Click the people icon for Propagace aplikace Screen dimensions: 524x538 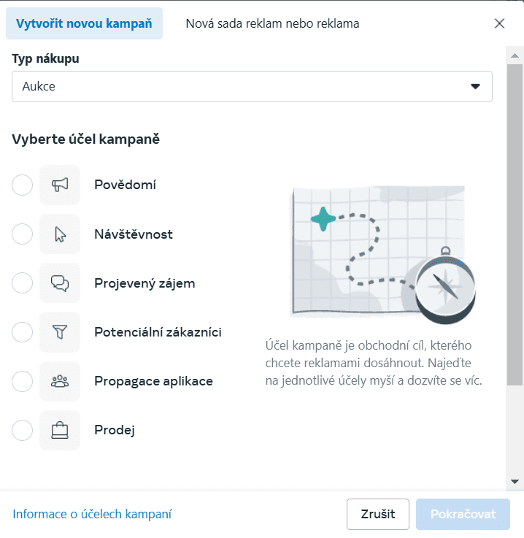60,381
